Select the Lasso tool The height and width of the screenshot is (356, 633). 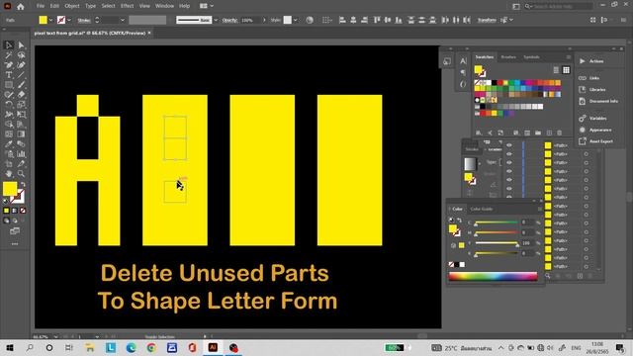click(21, 55)
